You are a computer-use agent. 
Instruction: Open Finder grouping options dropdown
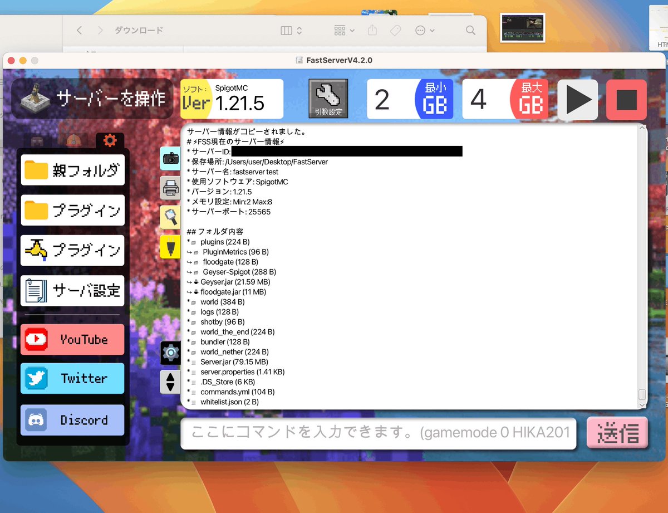pos(344,31)
